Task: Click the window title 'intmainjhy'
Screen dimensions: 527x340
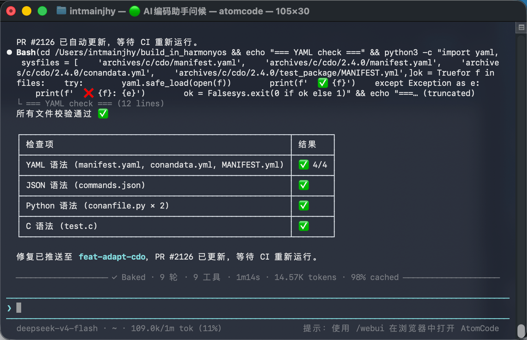Action: pyautogui.click(x=92, y=11)
